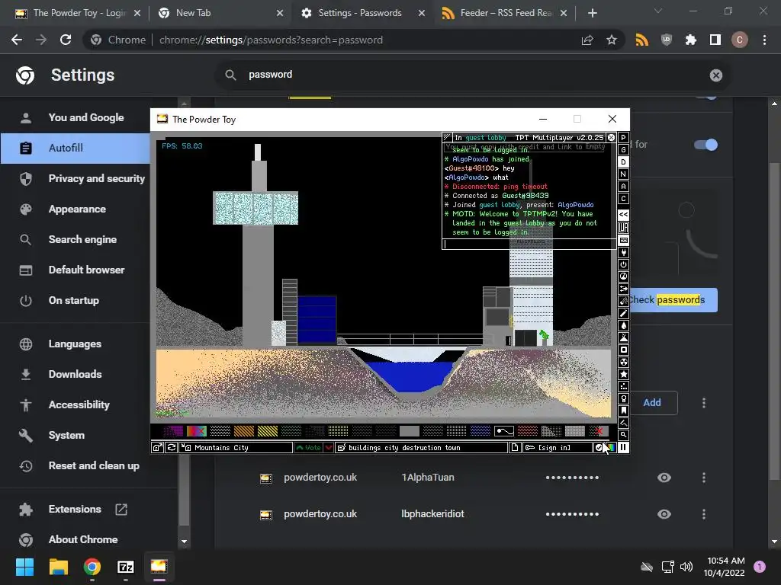This screenshot has width=781, height=585.
Task: Select the Solids square category icon
Action: point(623,350)
